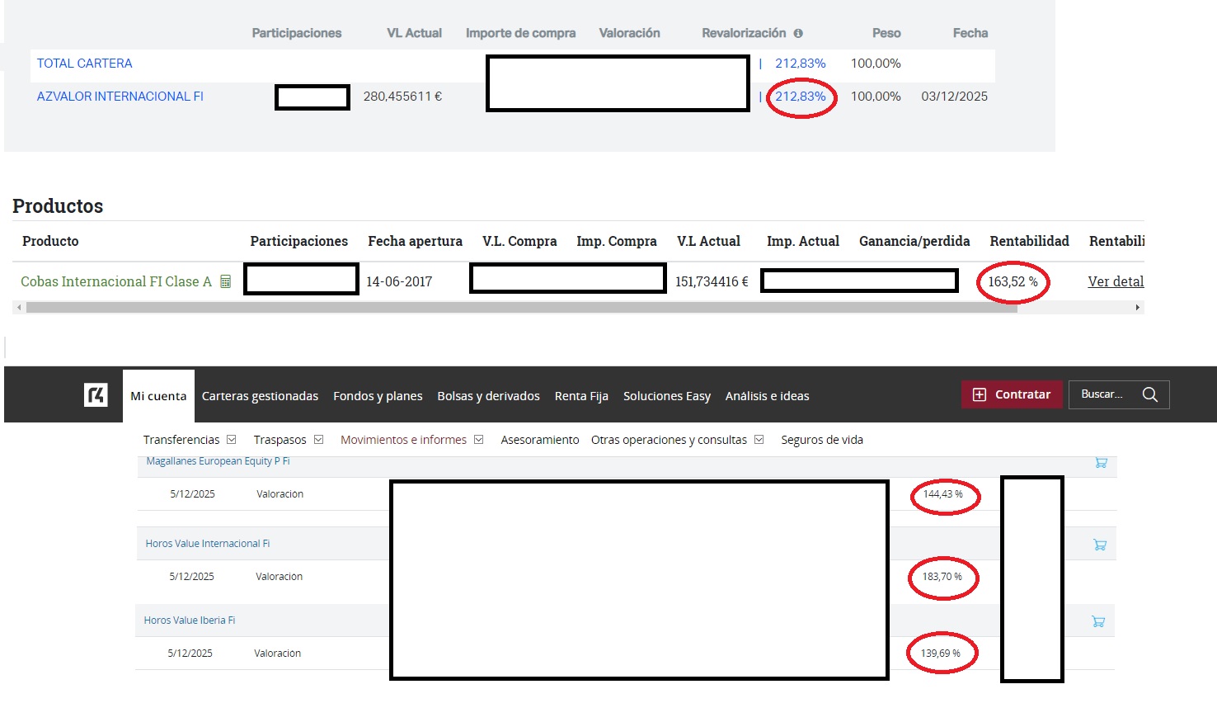Click the Ver detalle link
The image size is (1217, 722).
[1115, 282]
